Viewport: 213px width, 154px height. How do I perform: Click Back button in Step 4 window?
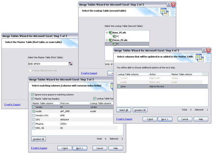(x=150, y=119)
